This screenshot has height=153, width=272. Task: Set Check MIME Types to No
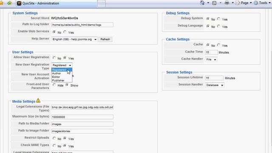point(54,146)
